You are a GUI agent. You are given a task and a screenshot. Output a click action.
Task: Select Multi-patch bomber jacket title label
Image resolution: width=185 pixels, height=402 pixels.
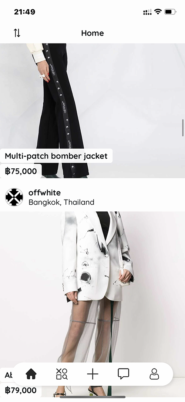56,156
